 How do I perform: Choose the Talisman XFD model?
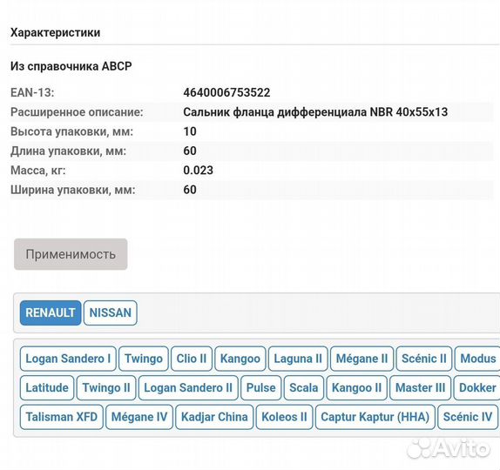tap(61, 417)
